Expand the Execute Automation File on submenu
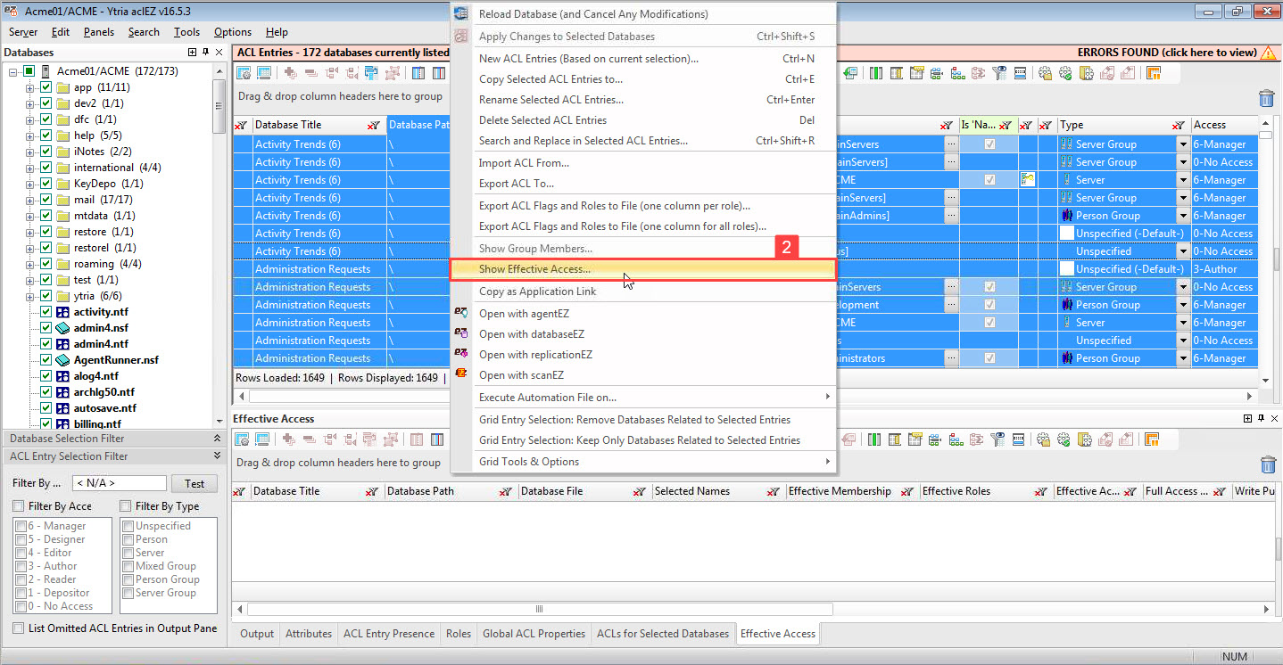This screenshot has width=1283, height=665. pyautogui.click(x=826, y=397)
